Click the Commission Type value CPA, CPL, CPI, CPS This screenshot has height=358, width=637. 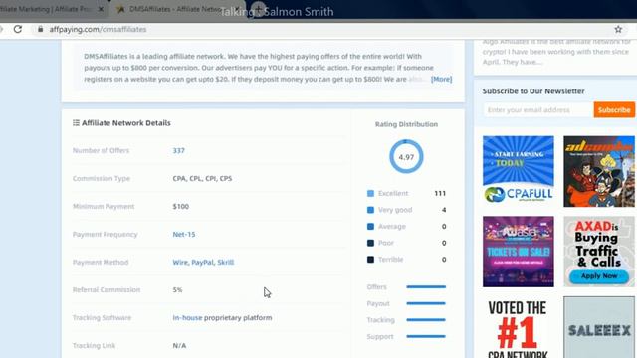[x=202, y=179]
